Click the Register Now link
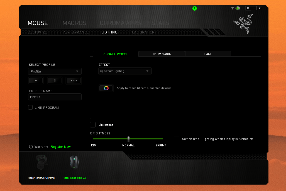Screen dimensions: 286x191 tap(61, 147)
